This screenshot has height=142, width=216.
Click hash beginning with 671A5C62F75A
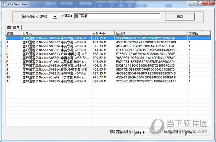[x=146, y=50]
